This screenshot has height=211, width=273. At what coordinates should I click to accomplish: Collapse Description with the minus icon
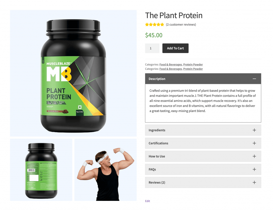pos(254,79)
